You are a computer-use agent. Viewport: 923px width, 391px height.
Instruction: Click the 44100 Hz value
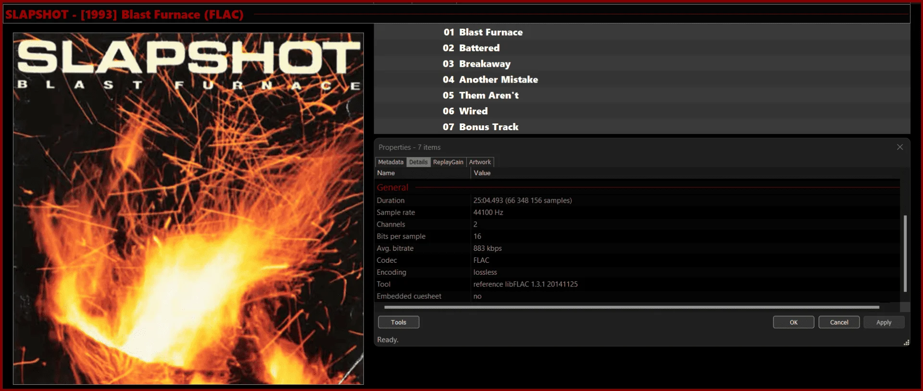pyautogui.click(x=488, y=212)
